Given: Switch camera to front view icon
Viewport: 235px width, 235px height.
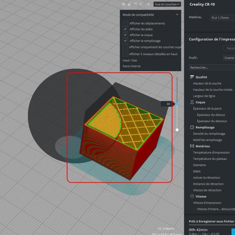Looking at the screenshot, I should [x=129, y=4].
